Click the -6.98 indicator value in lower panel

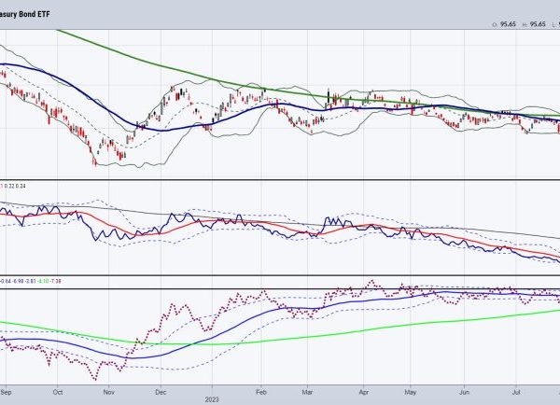pos(18,281)
